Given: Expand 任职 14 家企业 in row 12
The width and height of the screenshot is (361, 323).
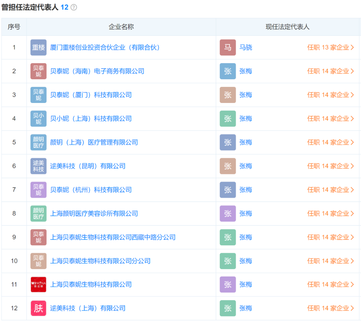Looking at the screenshot, I should (x=330, y=308).
